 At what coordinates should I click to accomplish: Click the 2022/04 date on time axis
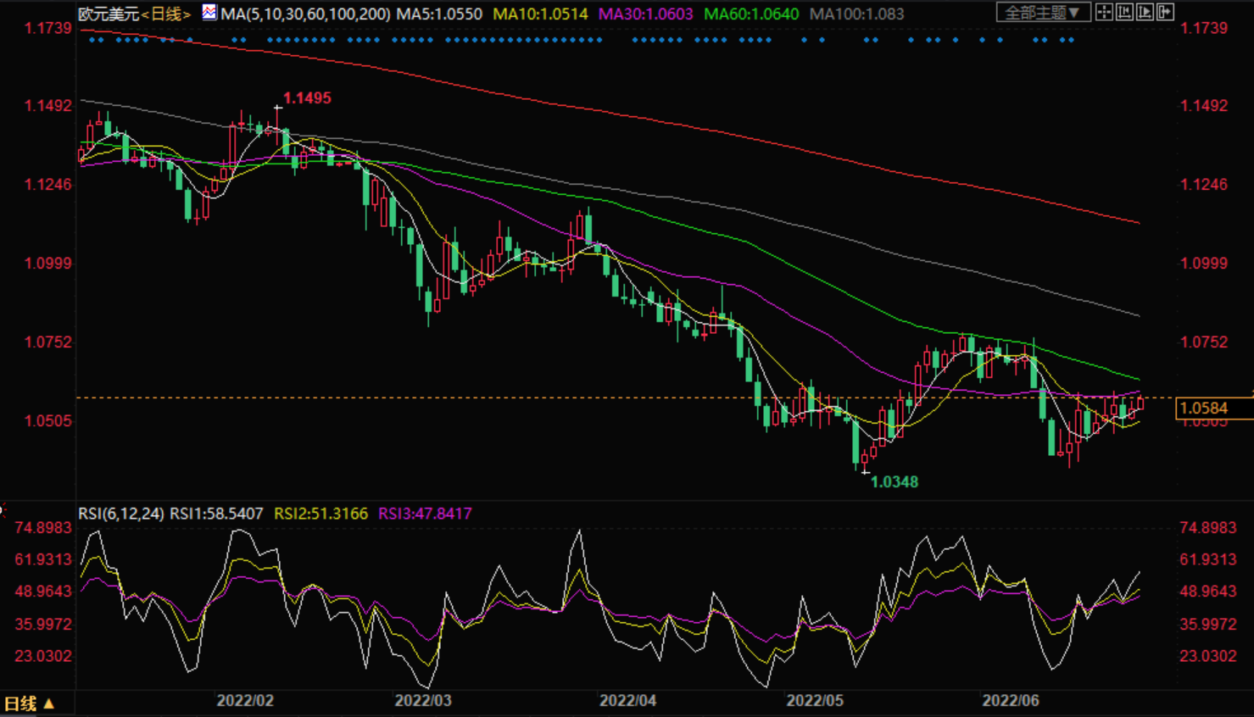627,700
